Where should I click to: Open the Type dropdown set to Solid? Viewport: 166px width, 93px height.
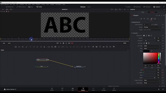152,48
